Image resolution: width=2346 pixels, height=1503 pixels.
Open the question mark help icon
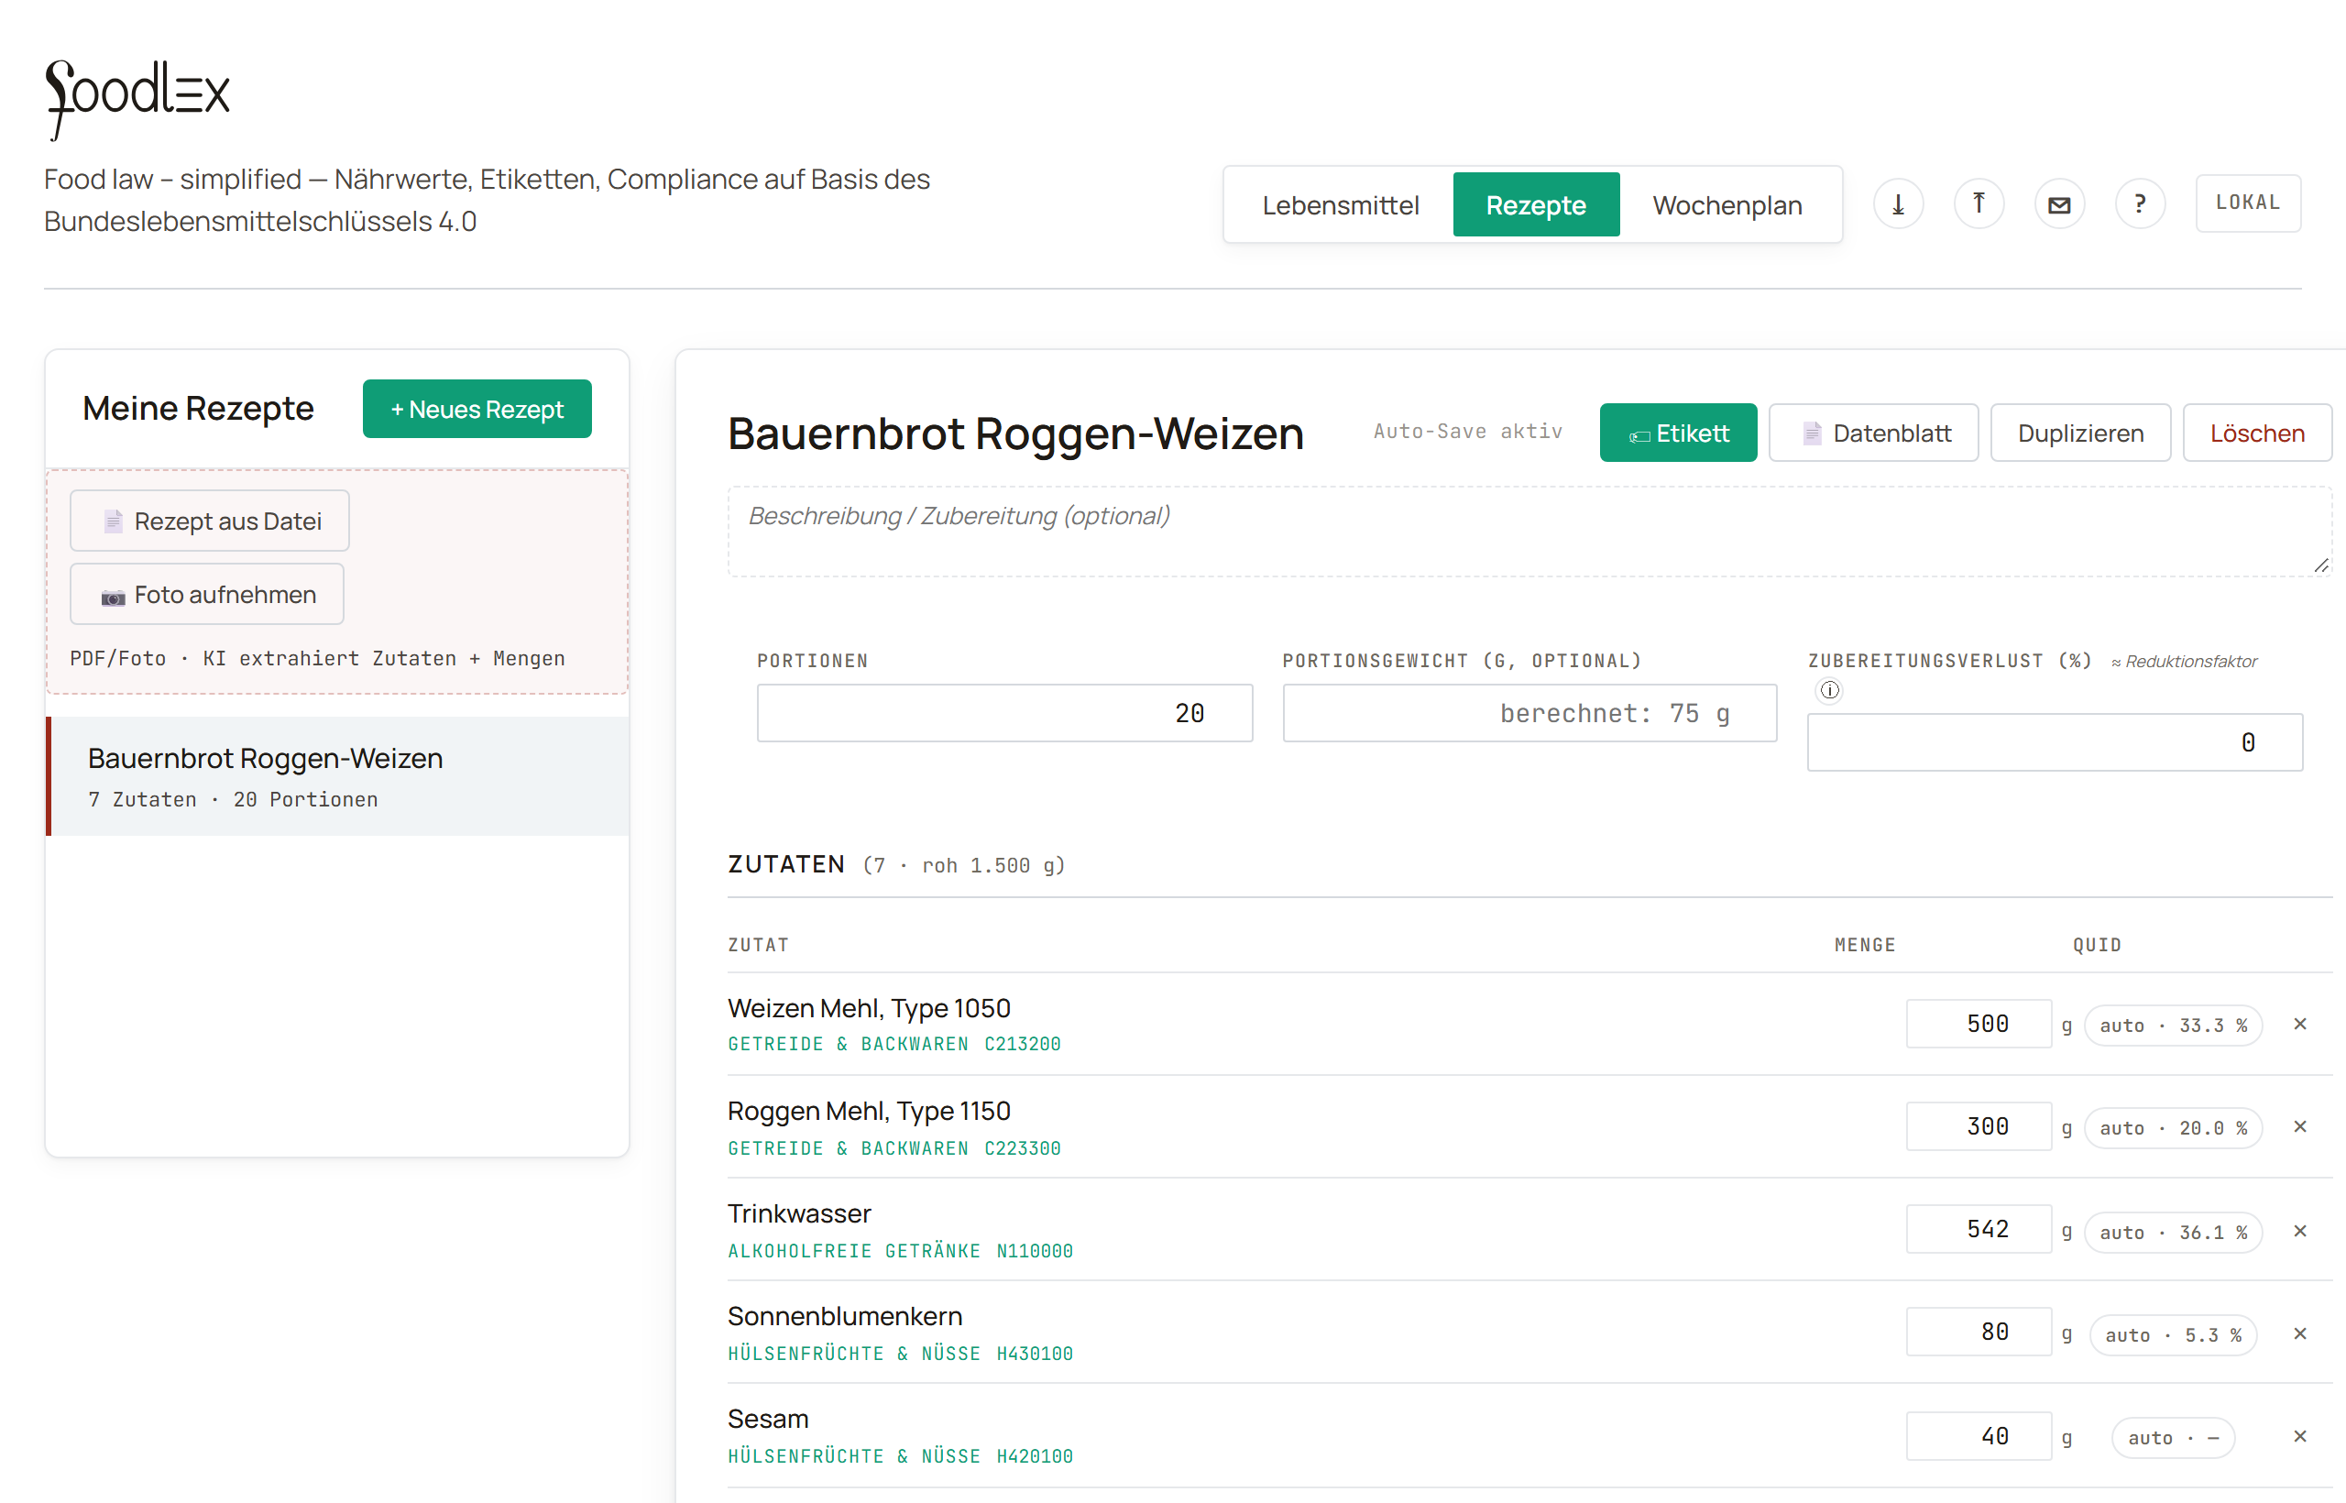coord(2140,204)
